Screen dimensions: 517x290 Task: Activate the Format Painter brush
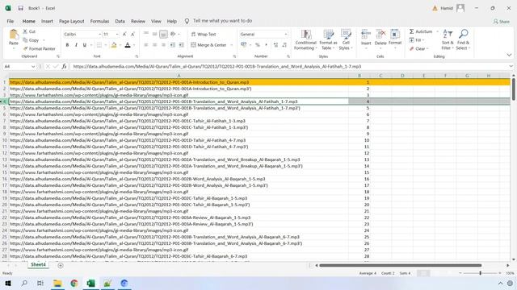pos(40,48)
